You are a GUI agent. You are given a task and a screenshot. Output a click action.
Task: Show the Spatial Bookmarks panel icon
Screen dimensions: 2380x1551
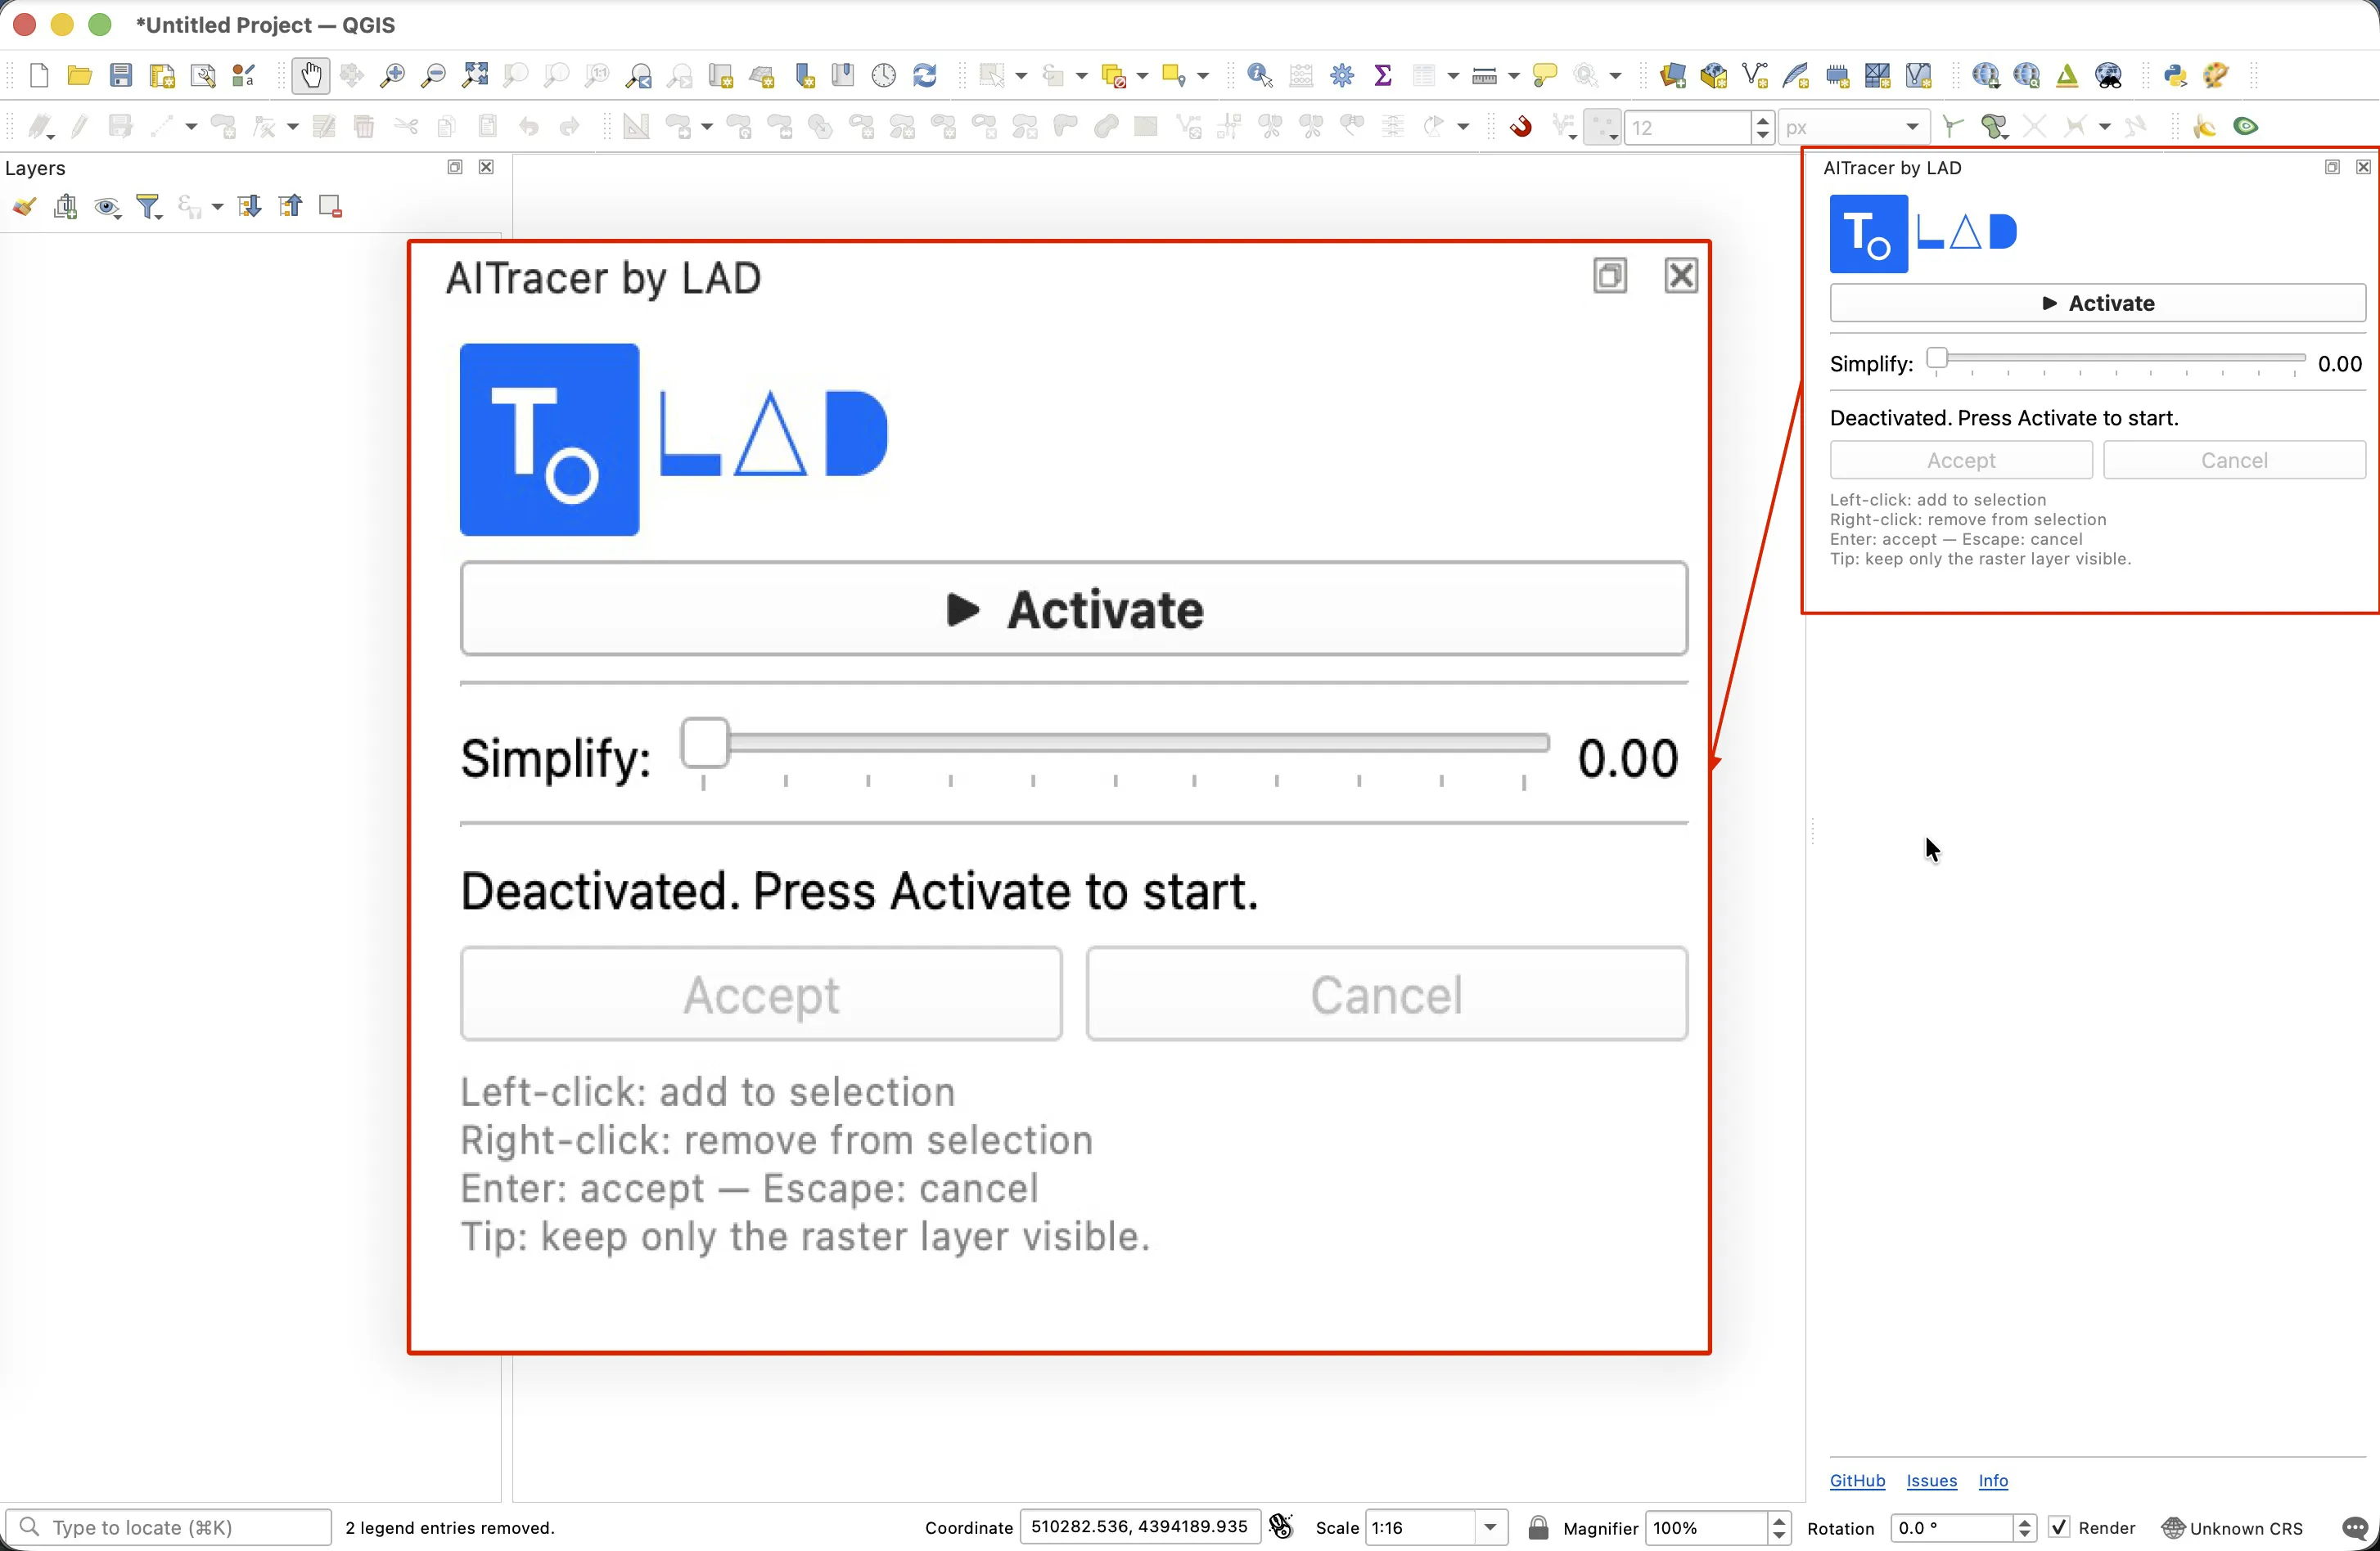(x=843, y=75)
